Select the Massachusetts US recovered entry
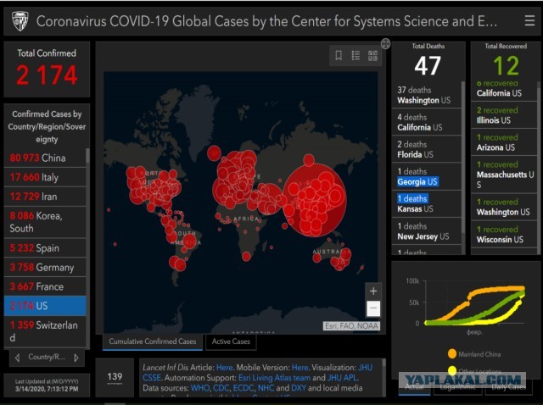 click(504, 175)
